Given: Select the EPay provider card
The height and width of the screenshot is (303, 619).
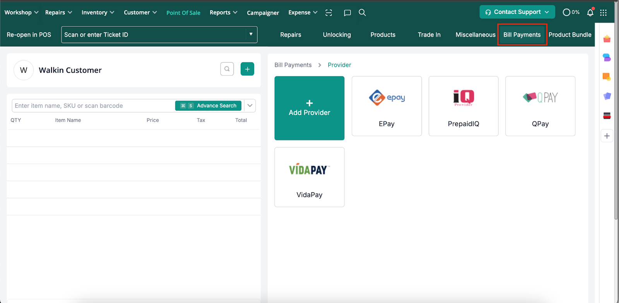Looking at the screenshot, I should [386, 106].
